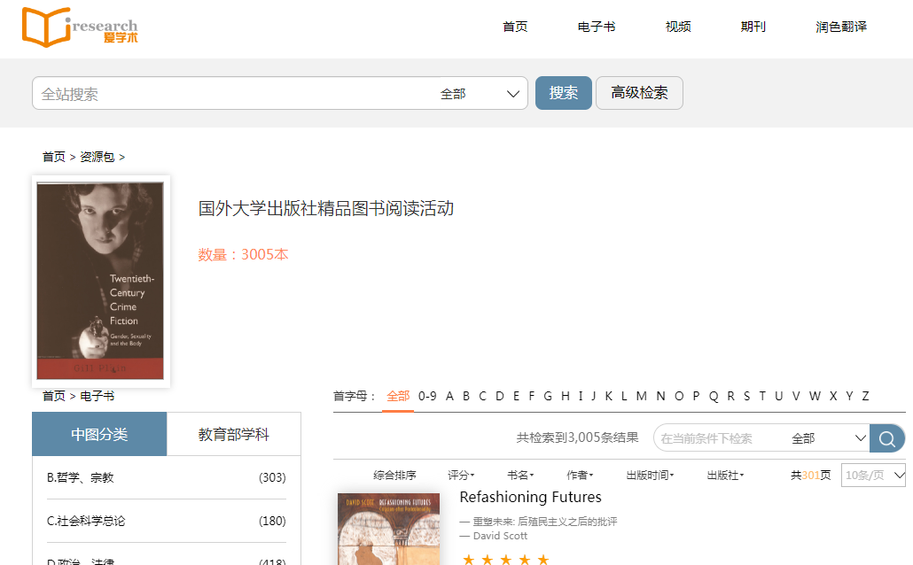Open 高级检索 advanced search
This screenshot has height=565, width=913.
coord(639,93)
